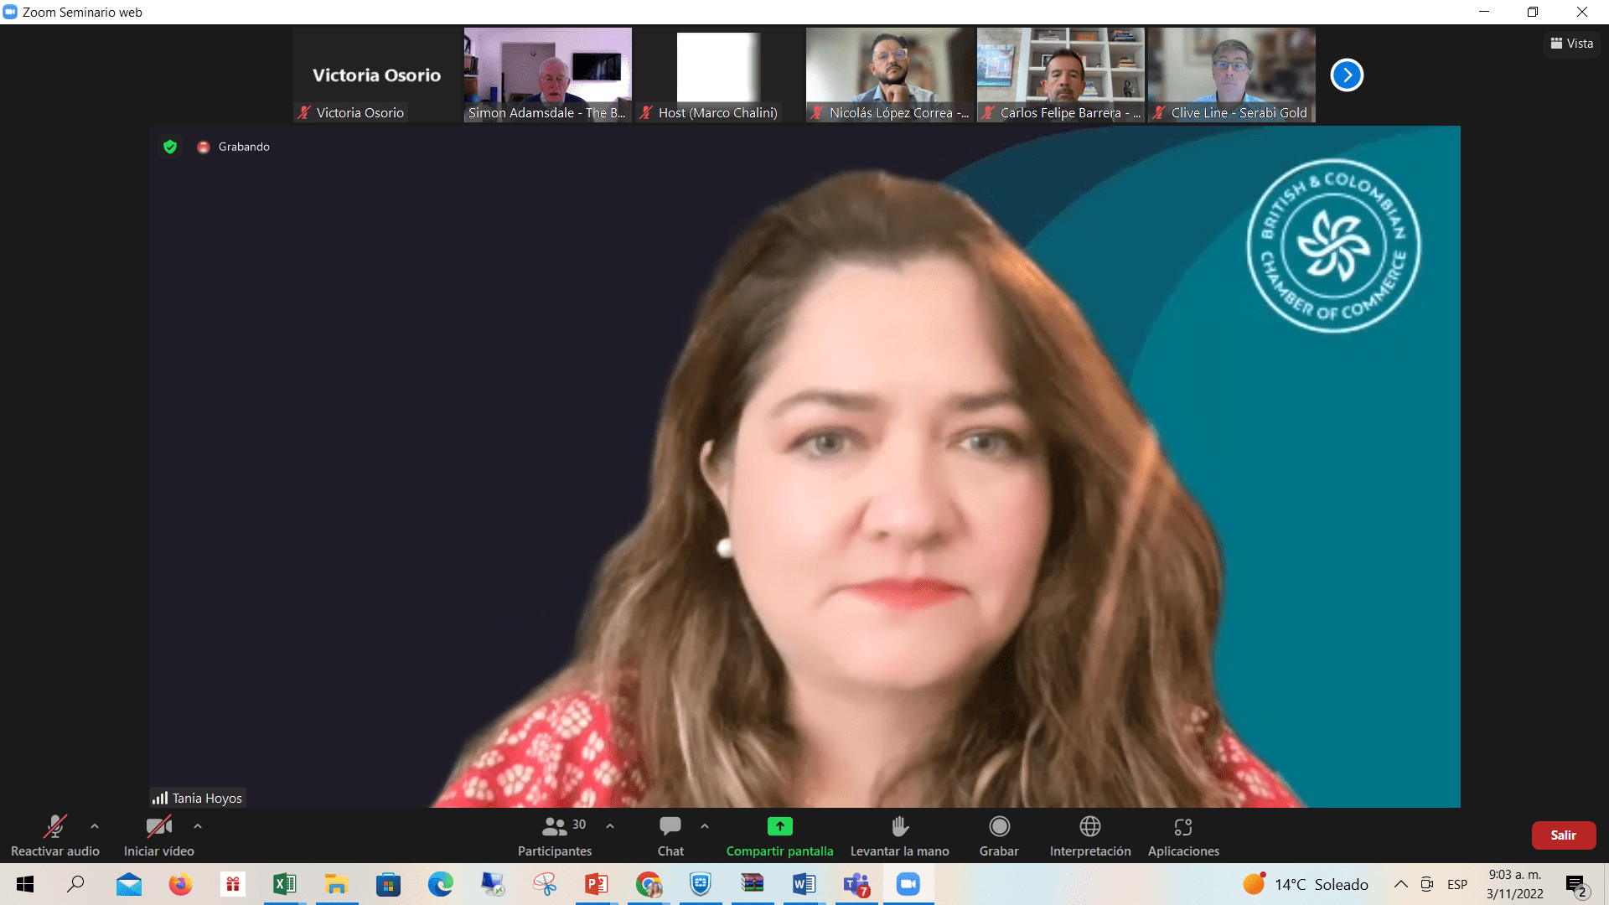Open the 14°C Soleado weather widget
Image resolution: width=1609 pixels, height=905 pixels.
(1306, 884)
